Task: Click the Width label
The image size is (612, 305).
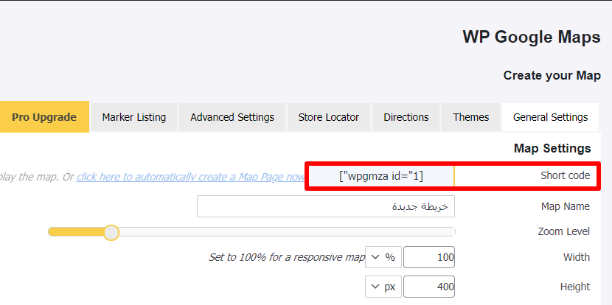Action: click(577, 257)
